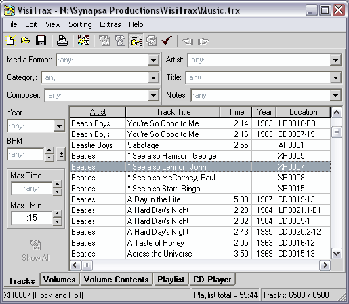Expand the Notes filter dropdown
Screen dimensions: 349x304
click(335, 95)
